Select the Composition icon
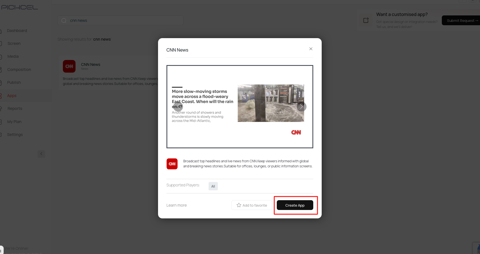 pos(1,69)
